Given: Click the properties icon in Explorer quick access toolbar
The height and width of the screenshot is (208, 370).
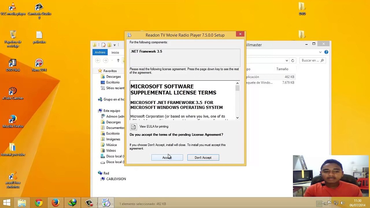Looking at the screenshot, I should 103,45.
